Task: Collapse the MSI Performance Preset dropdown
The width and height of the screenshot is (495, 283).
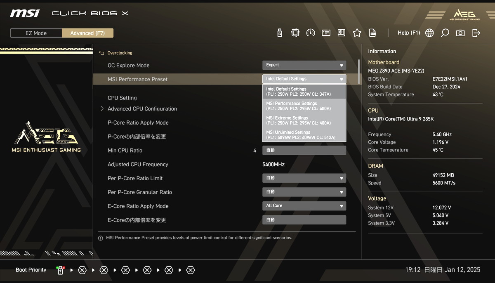Action: 304,79
